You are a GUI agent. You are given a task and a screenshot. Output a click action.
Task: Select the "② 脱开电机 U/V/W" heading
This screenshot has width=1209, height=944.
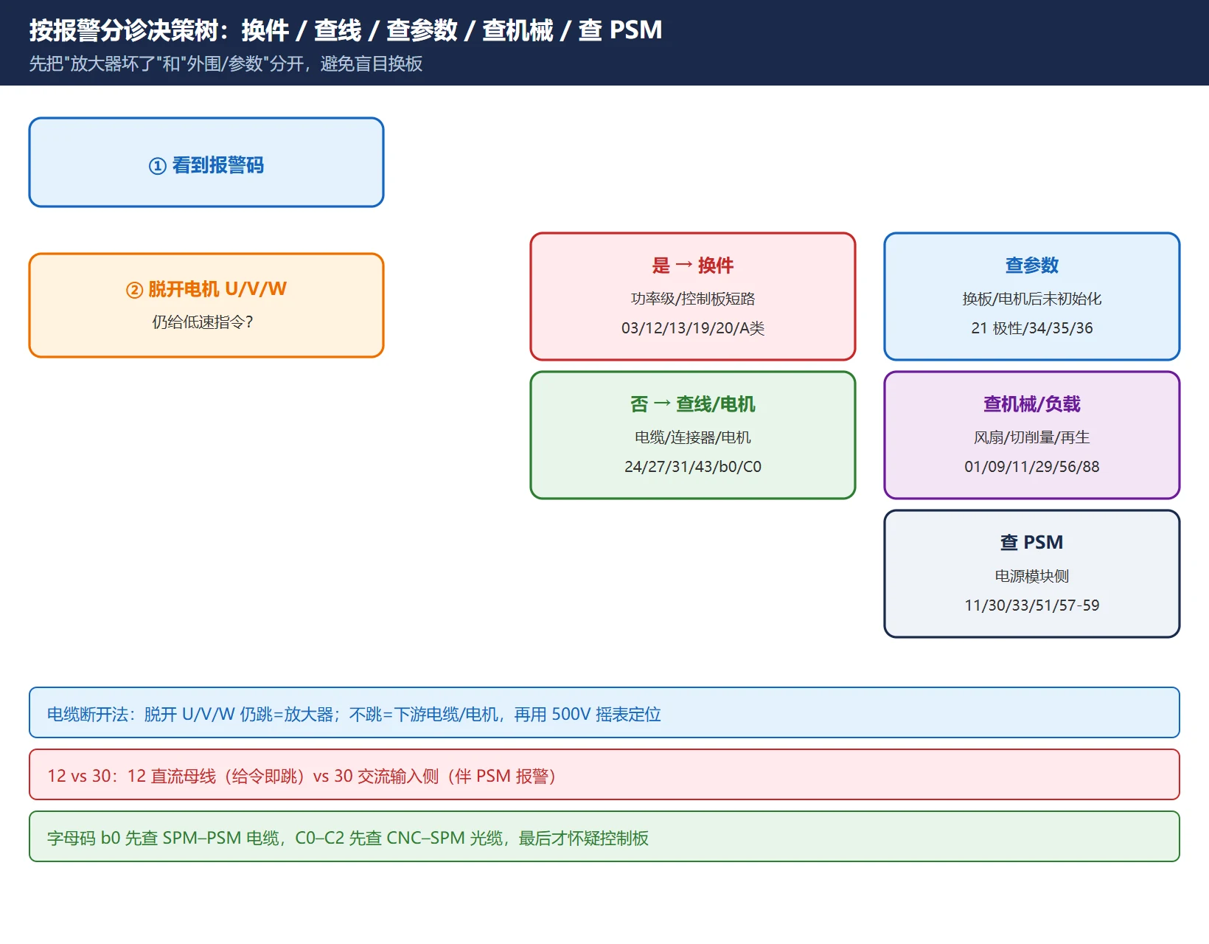(x=206, y=289)
